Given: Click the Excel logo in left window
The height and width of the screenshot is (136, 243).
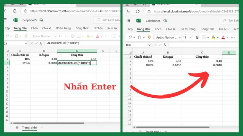Looking at the screenshot, I should point(15,20).
